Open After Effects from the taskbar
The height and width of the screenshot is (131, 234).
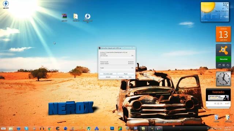[136, 128]
